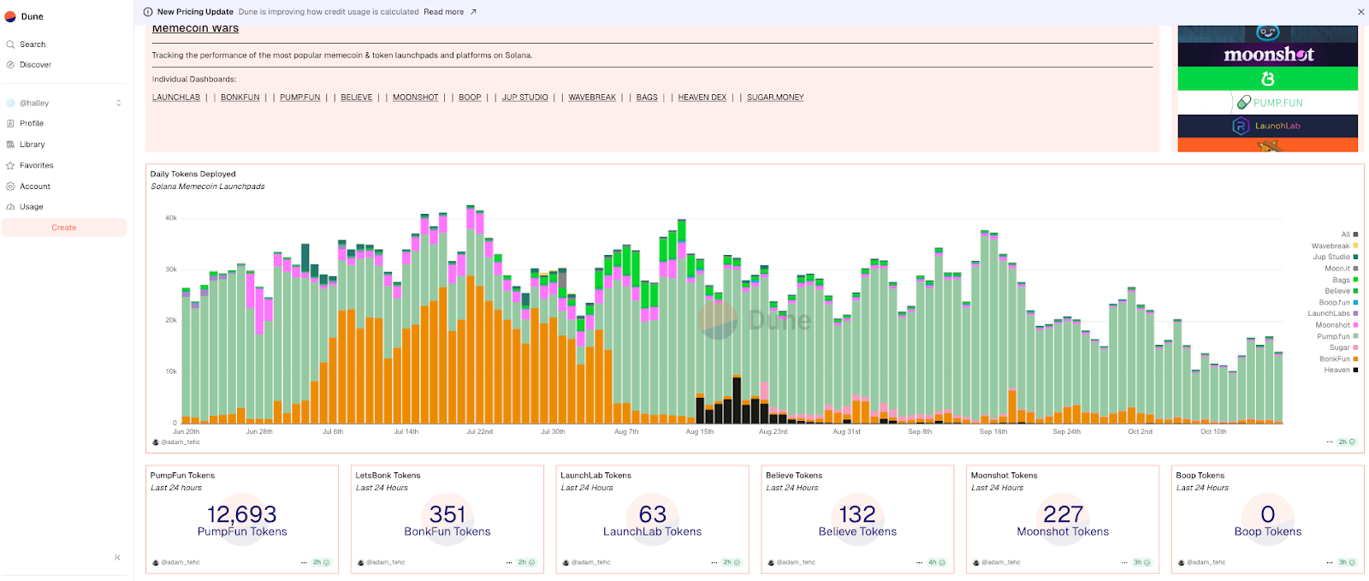The height and width of the screenshot is (581, 1369).
Task: Collapse the sidebar with the arrow icon
Action: coord(117,557)
